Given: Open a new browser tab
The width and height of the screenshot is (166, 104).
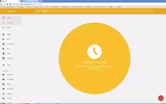Looking at the screenshot, I should (x=41, y=1).
